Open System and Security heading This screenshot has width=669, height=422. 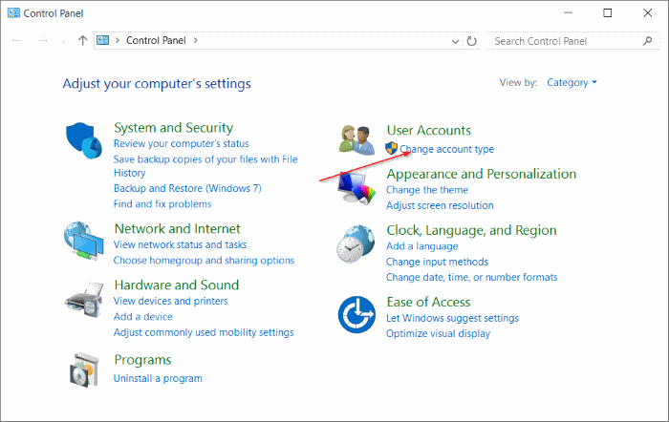point(173,127)
